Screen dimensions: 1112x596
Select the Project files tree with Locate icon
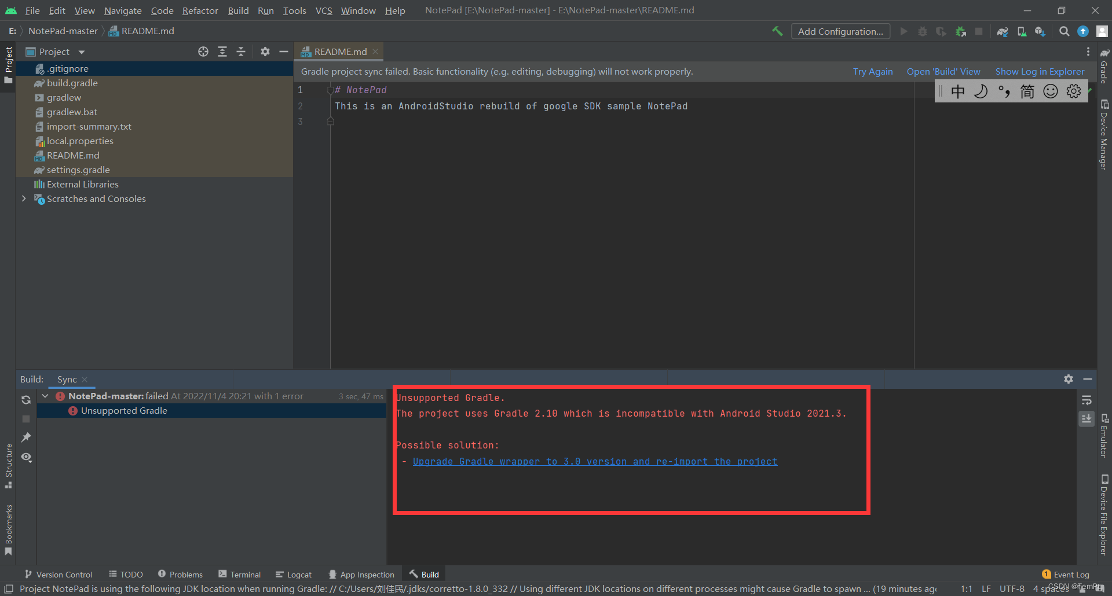coord(203,51)
